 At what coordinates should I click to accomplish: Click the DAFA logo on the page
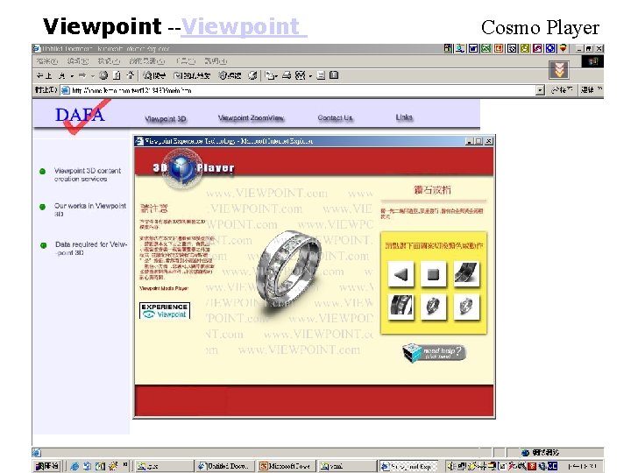click(81, 116)
